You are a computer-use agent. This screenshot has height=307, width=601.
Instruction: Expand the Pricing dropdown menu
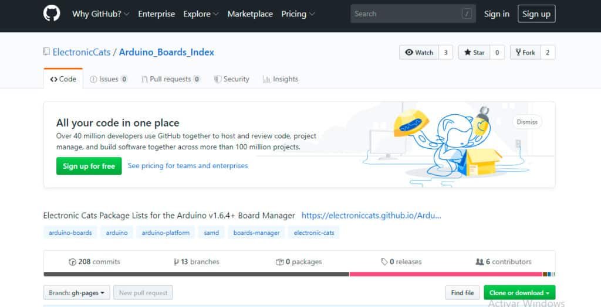[x=298, y=14]
